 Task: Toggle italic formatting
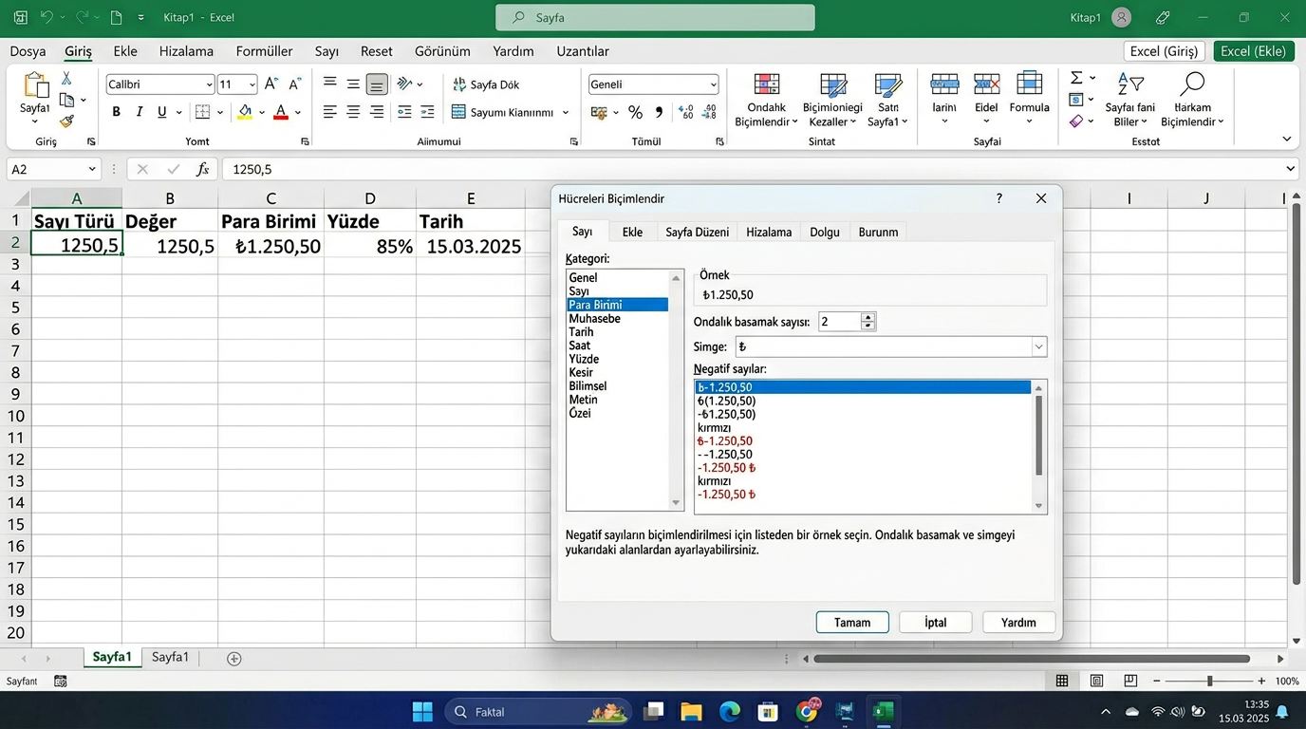point(140,112)
